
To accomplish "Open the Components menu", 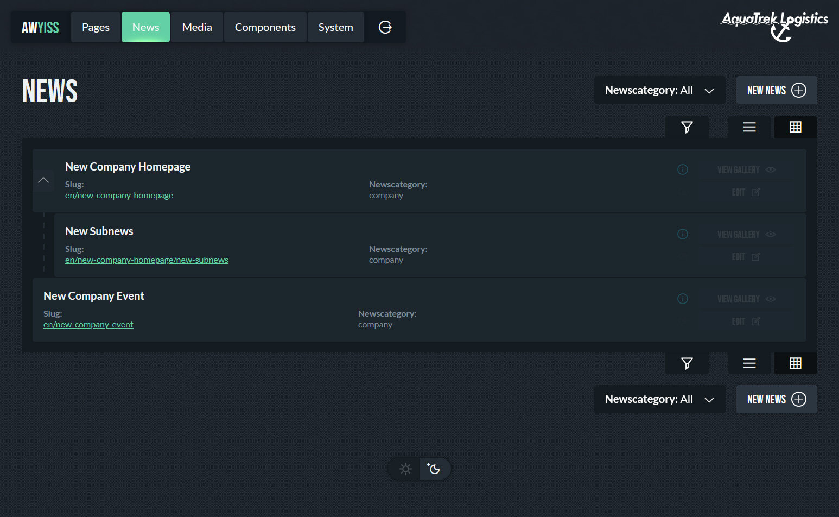I will [265, 27].
